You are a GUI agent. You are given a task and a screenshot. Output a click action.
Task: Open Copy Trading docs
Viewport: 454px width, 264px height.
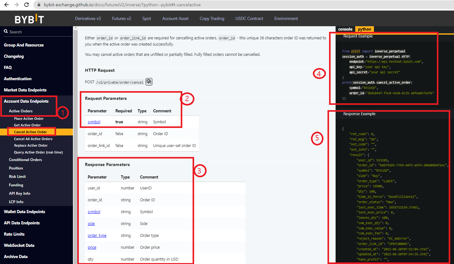pos(212,18)
